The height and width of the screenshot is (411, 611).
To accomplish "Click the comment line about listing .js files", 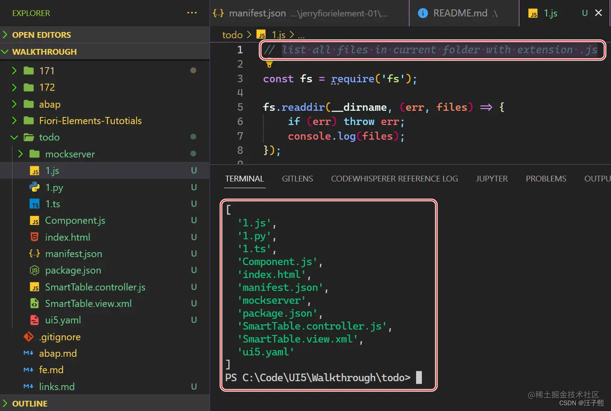I will [430, 50].
